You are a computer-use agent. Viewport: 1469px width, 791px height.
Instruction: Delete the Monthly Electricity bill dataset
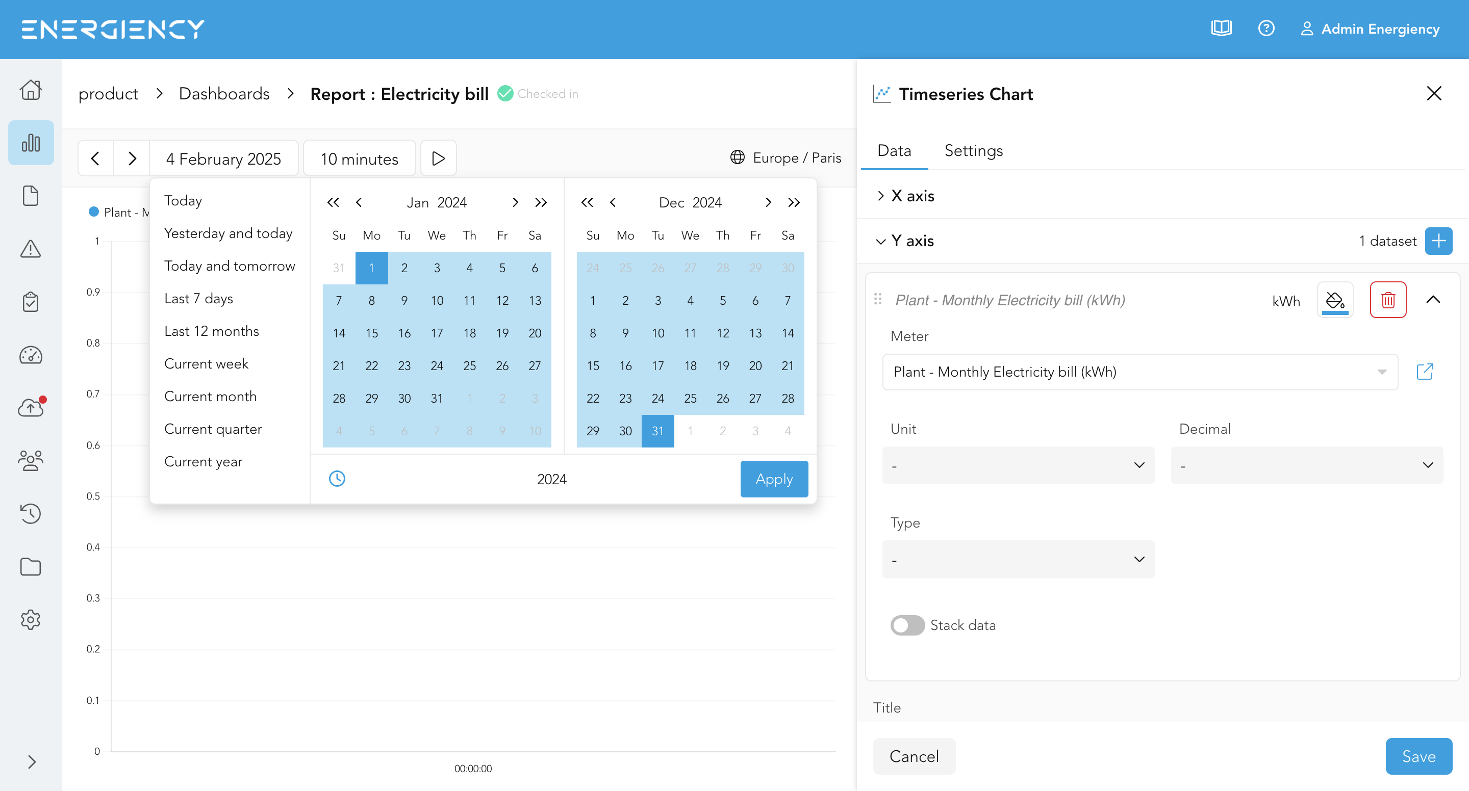click(x=1387, y=300)
